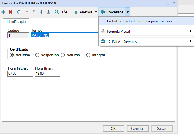The height and width of the screenshot is (134, 194).
Task: Go to next record down arrow
Action: pyautogui.click(x=41, y=12)
